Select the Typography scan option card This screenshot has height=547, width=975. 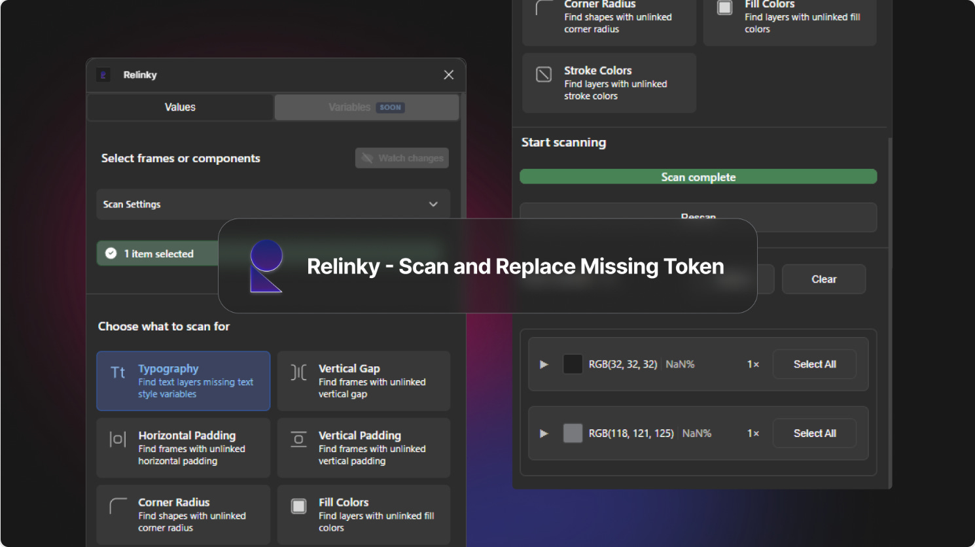[183, 381]
